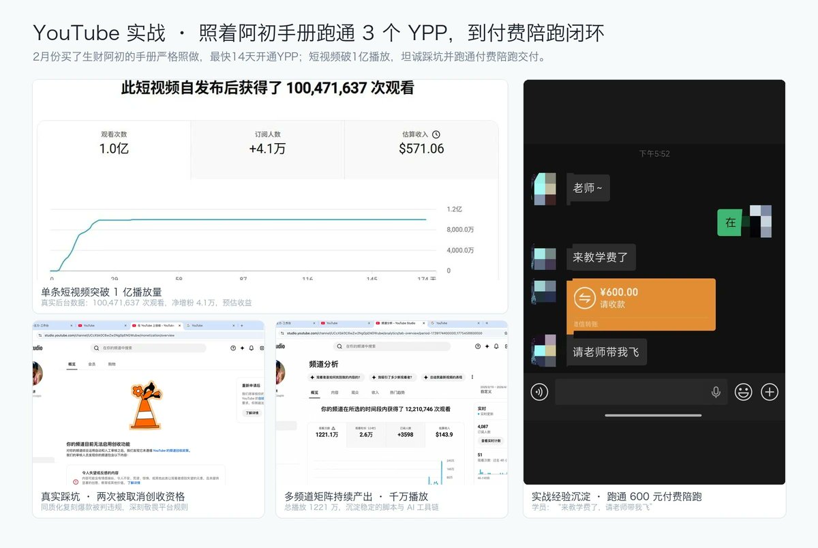
Task: Click new tab plus in monetization browser window
Action: (x=242, y=325)
